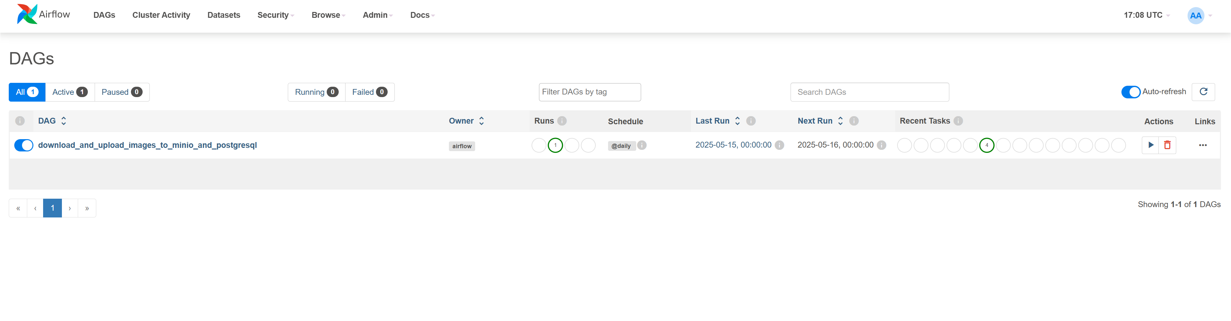Open the Cluster Activity page
1231x321 pixels.
[161, 15]
